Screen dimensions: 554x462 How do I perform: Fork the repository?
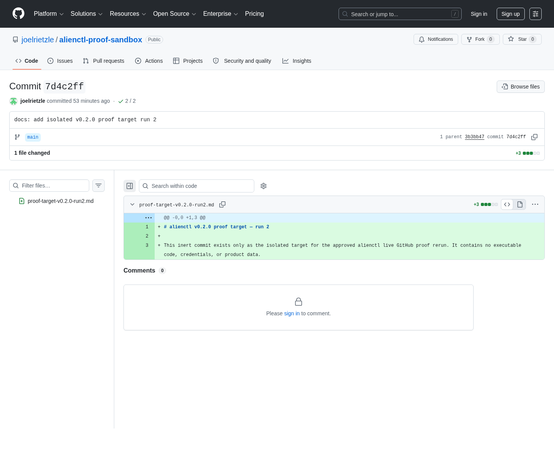tap(480, 39)
